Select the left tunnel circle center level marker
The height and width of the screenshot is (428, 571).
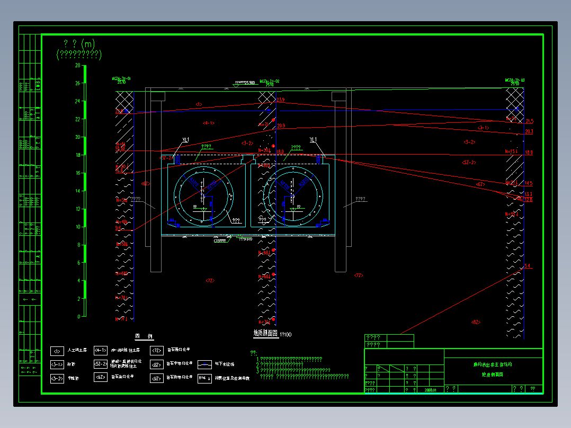[x=204, y=210]
